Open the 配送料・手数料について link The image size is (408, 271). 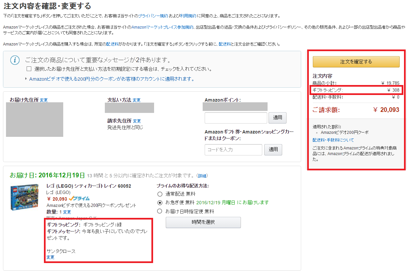point(333,140)
